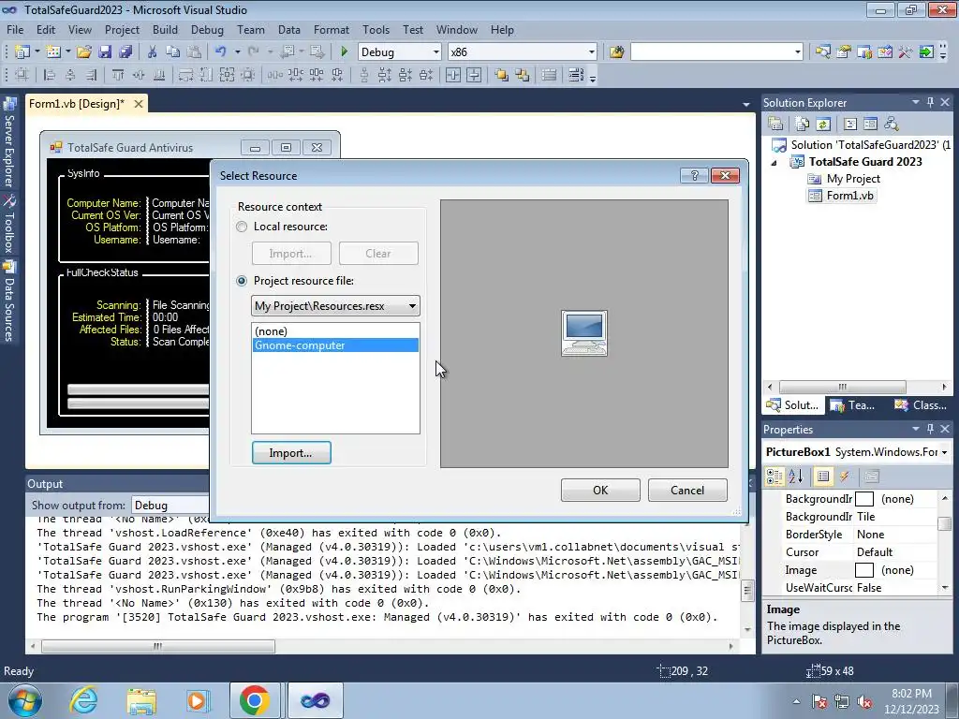Open the Tools menu
959x719 pixels.
376,30
